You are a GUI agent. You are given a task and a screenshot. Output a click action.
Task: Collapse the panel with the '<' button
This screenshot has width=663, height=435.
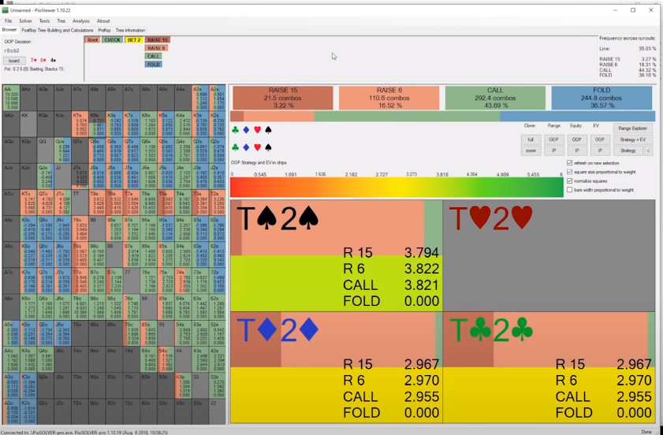pyautogui.click(x=648, y=150)
